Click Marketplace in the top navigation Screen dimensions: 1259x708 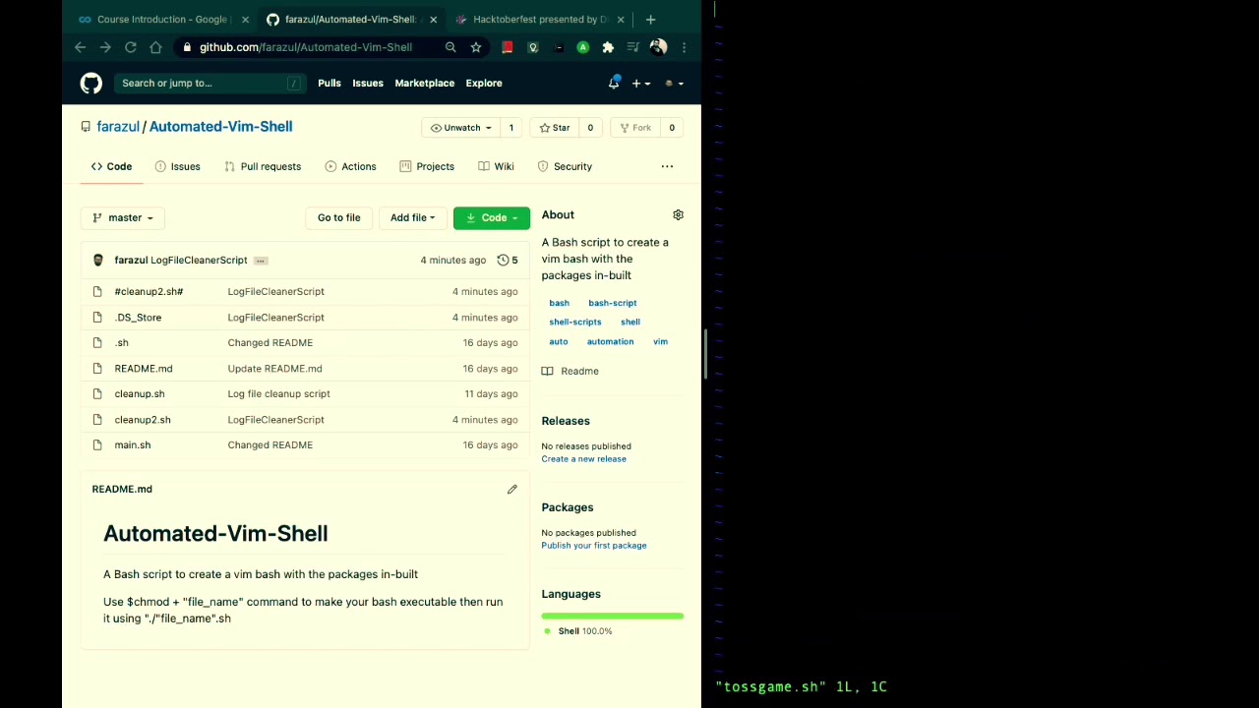point(425,83)
